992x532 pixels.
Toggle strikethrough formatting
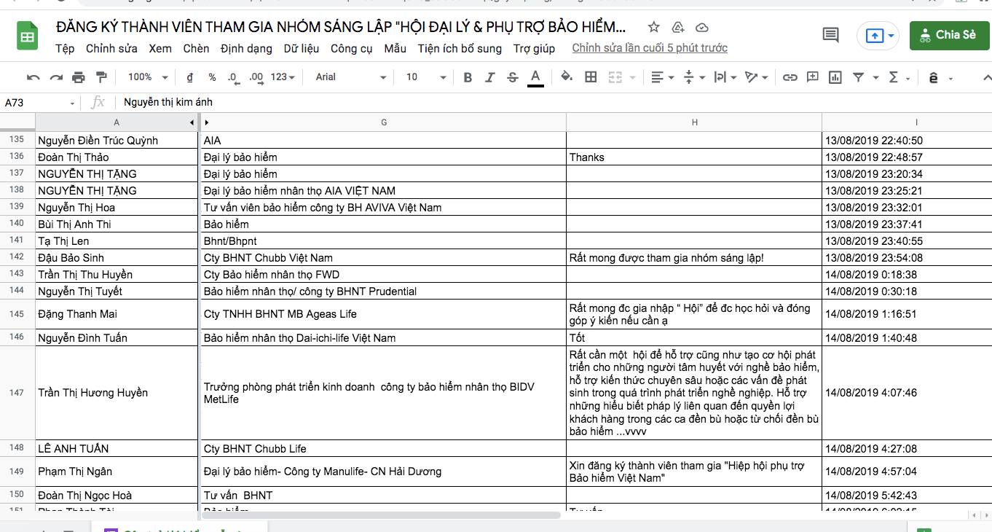(513, 77)
